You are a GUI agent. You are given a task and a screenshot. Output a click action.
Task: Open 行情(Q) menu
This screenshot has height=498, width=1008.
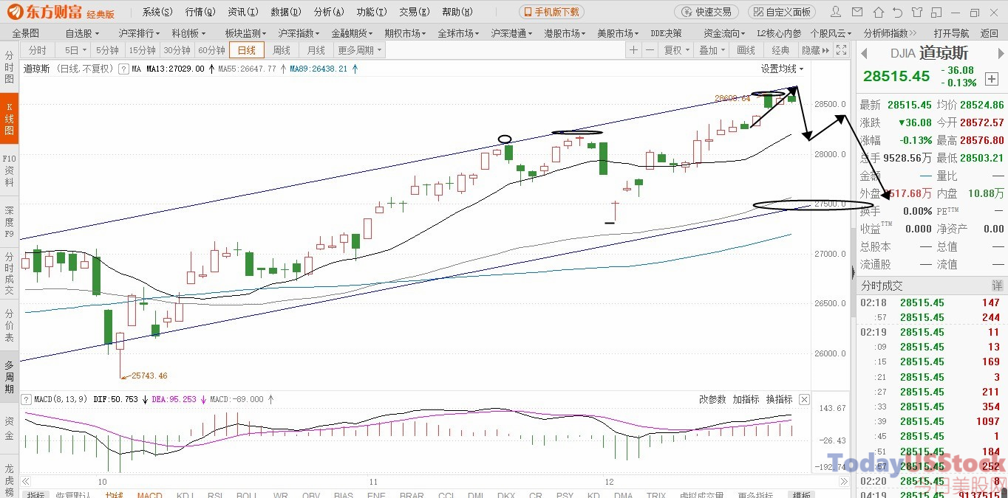[200, 12]
